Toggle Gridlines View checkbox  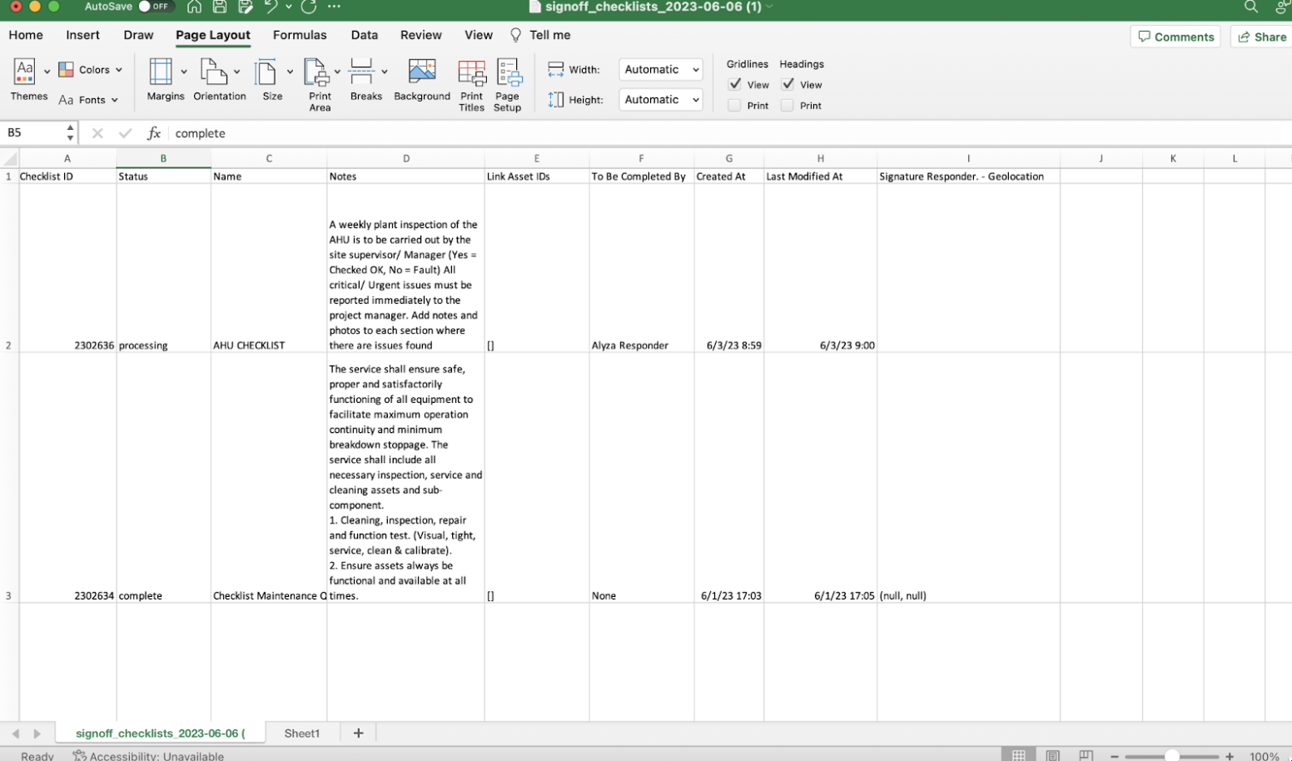(x=735, y=84)
